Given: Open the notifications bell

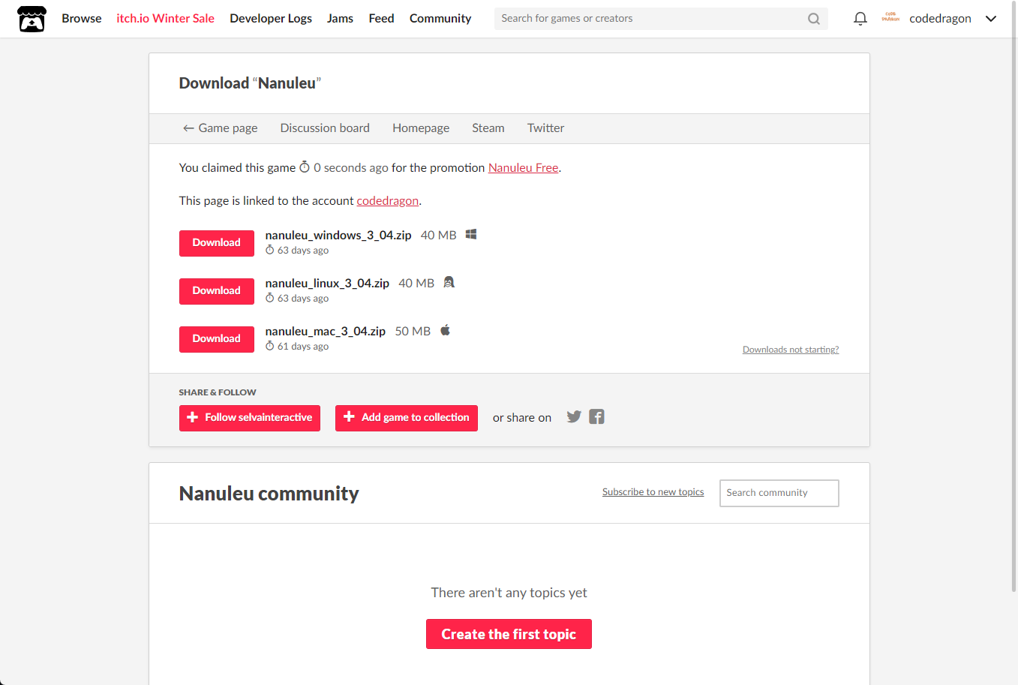Looking at the screenshot, I should tap(860, 19).
